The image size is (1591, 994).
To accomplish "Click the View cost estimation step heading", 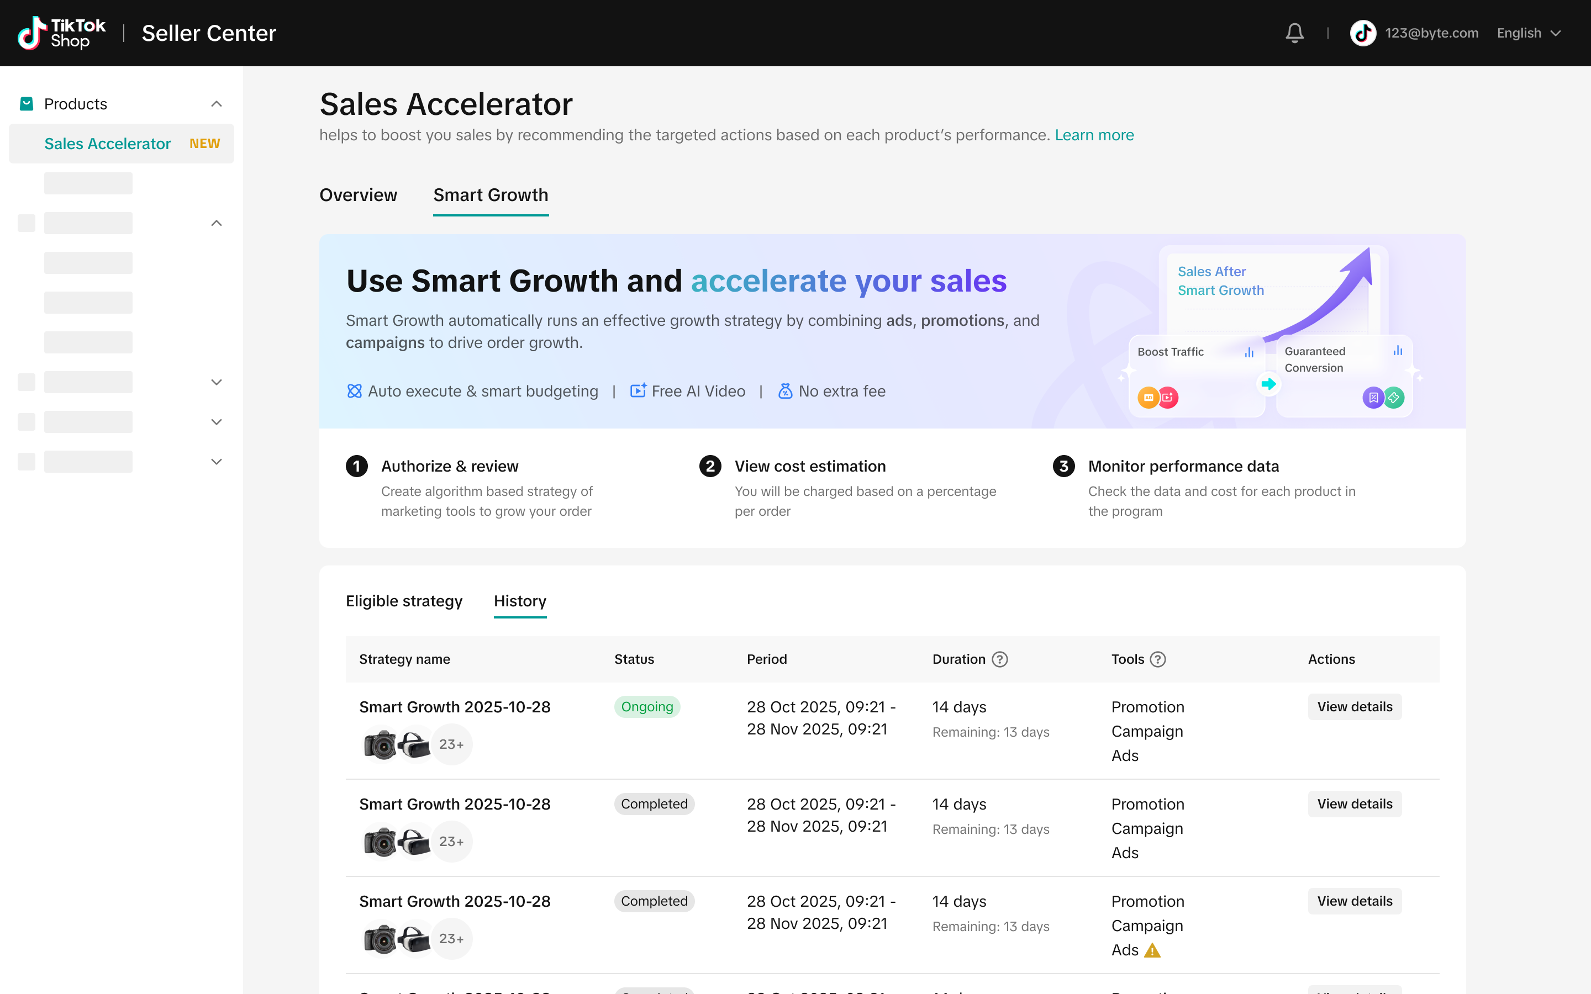I will [x=810, y=466].
